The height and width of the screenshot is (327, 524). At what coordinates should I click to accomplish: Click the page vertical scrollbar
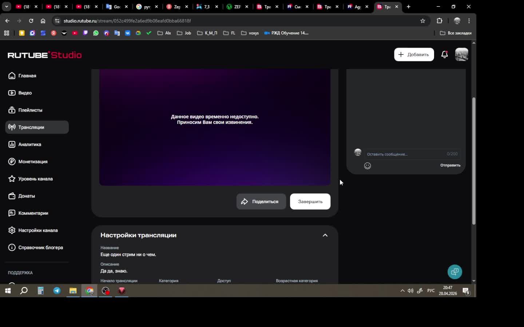click(x=474, y=161)
